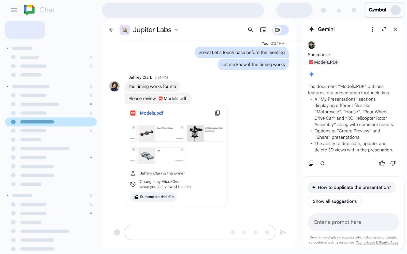Open the Jupiter Labs conversation dropdown
407x254 pixels.
click(x=176, y=30)
